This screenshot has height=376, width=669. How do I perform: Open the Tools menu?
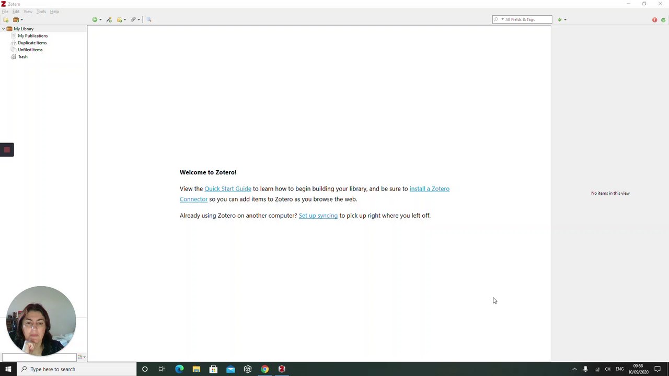pos(41,11)
